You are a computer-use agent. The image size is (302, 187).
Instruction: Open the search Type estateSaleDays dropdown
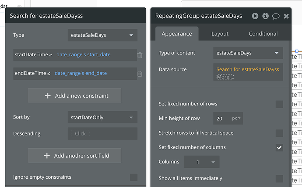click(102, 35)
